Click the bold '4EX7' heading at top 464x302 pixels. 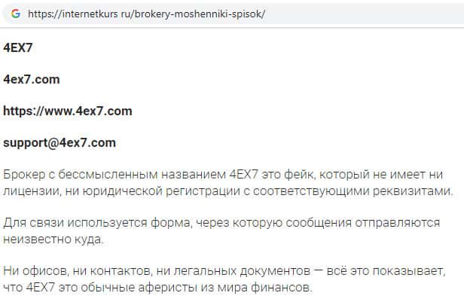coord(18,47)
